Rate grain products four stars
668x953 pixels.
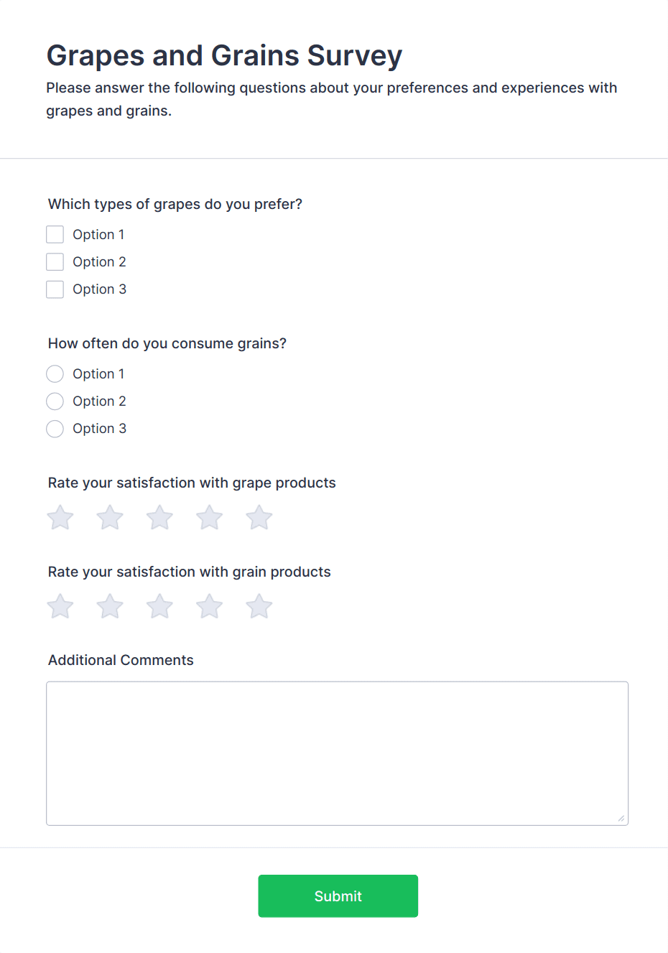click(x=210, y=607)
